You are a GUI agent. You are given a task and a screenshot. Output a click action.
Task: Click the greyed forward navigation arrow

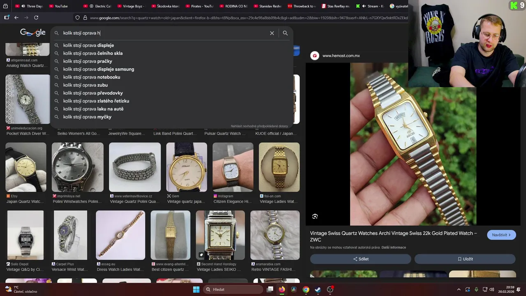pyautogui.click(x=26, y=18)
